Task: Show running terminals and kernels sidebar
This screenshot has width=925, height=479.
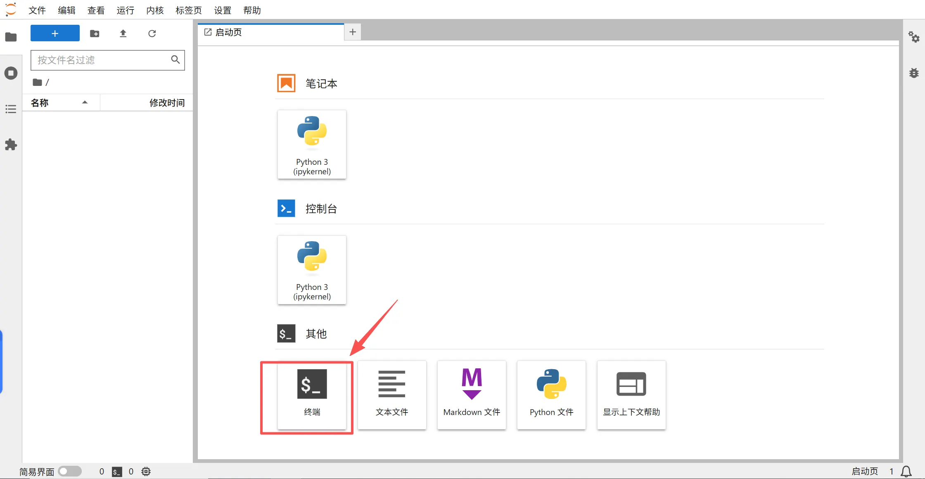Action: coord(11,73)
